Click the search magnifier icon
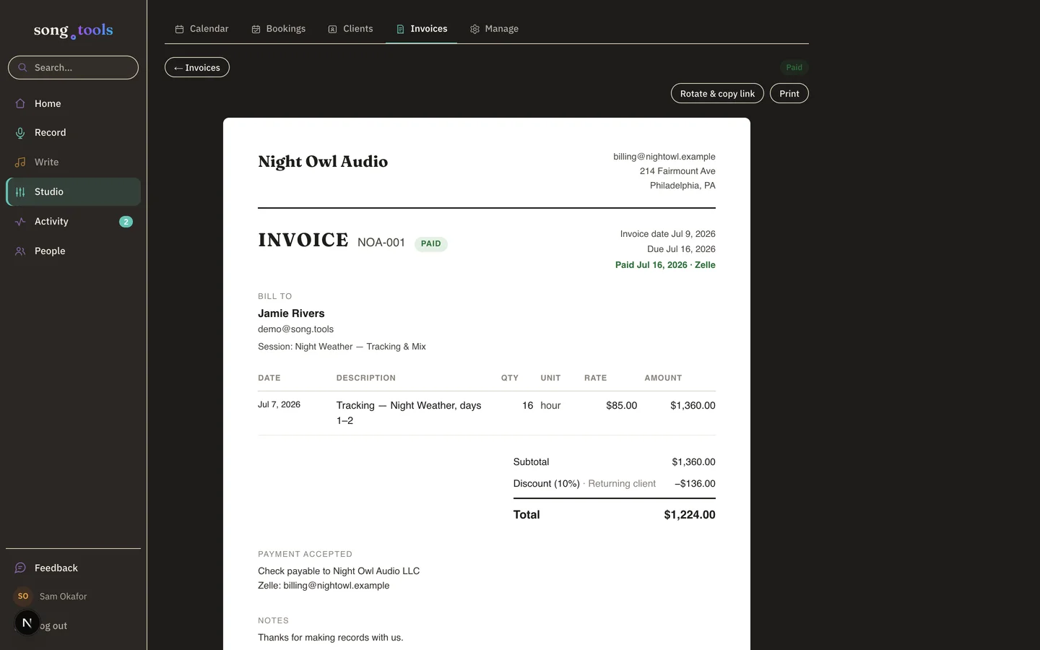The width and height of the screenshot is (1040, 650). click(x=22, y=68)
